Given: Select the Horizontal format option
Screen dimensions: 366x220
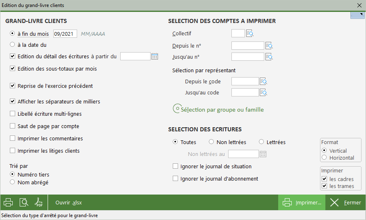Looking at the screenshot, I should (324, 158).
